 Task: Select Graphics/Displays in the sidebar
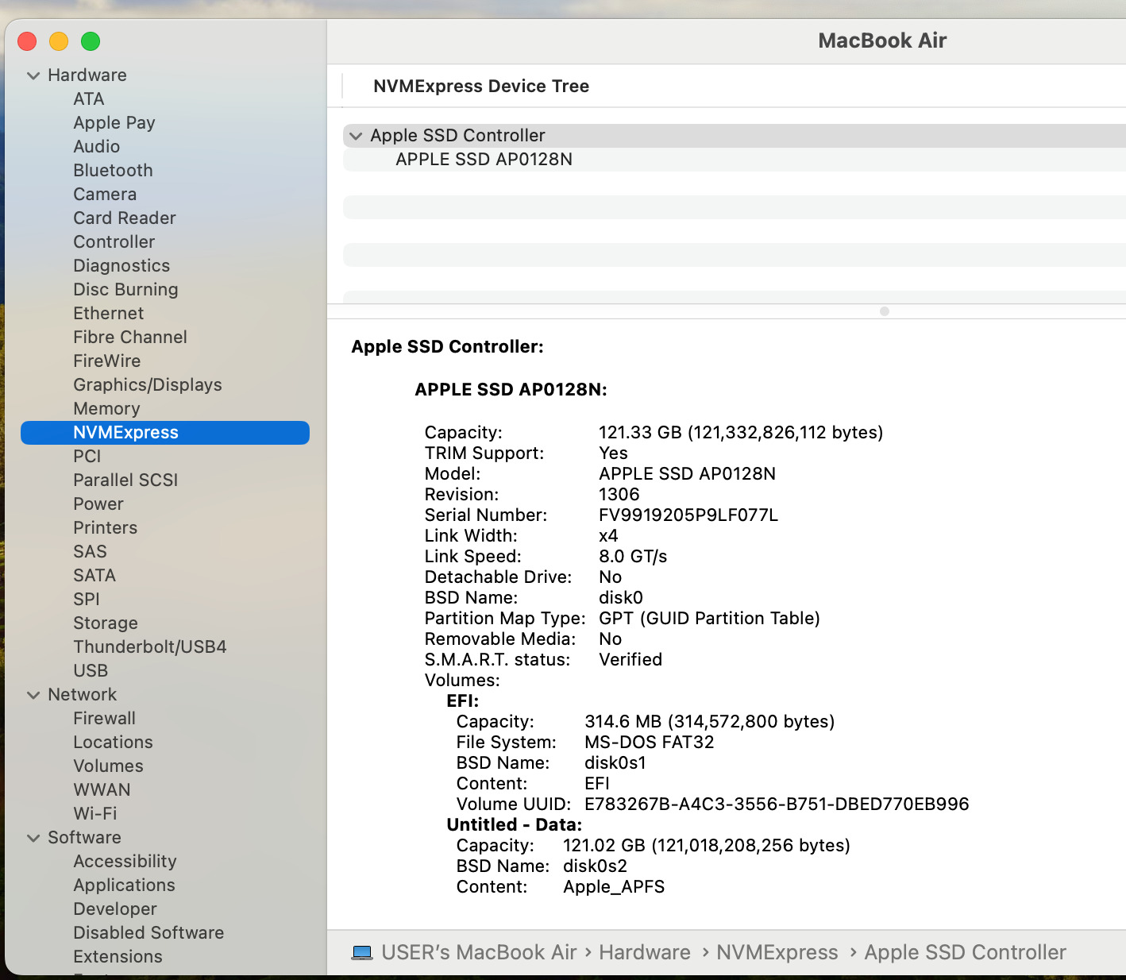pos(147,384)
